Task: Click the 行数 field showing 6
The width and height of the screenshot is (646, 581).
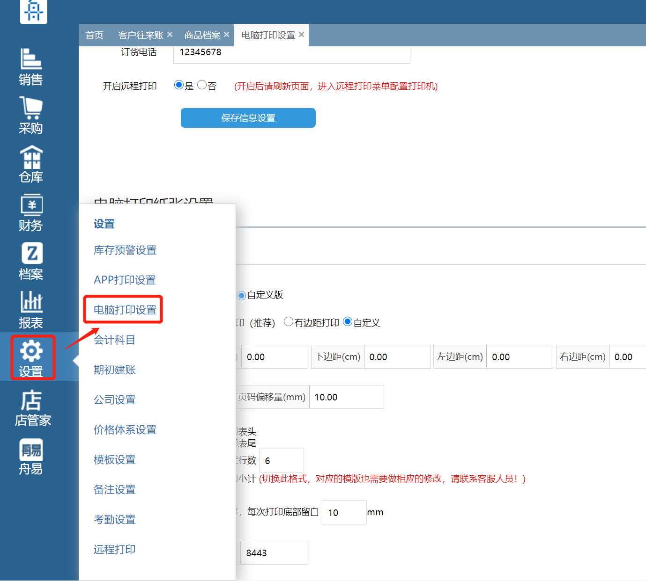Action: (x=282, y=461)
